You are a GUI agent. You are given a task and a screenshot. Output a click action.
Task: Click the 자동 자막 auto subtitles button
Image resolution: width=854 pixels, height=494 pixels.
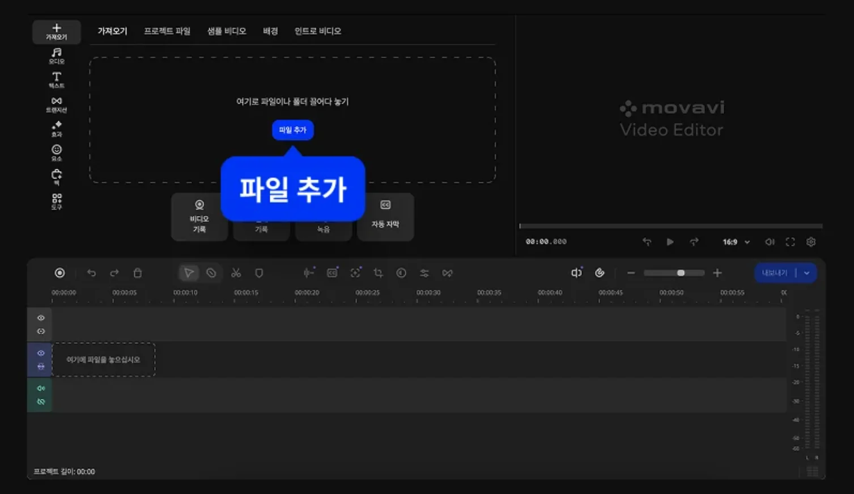[385, 217]
